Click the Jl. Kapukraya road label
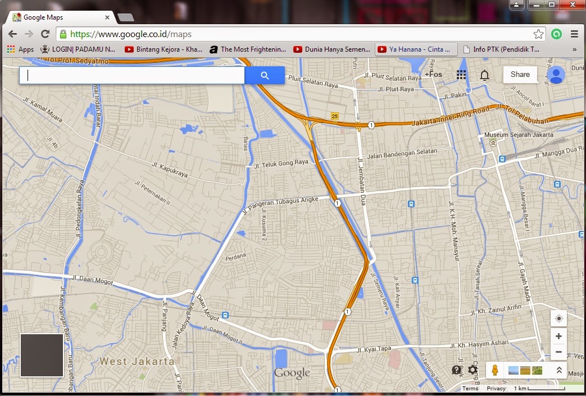 pos(170,170)
